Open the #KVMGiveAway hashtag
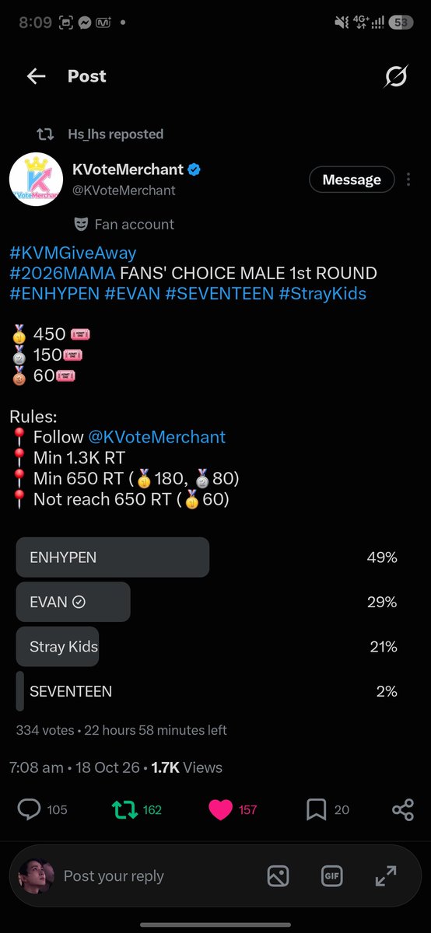 point(73,253)
